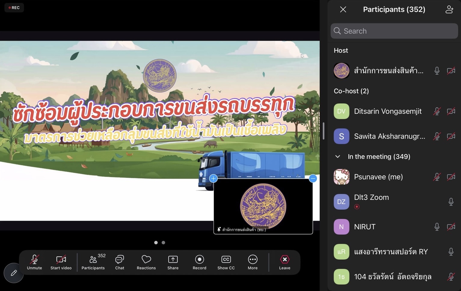
Task: Tap the pencil annotation button
Action: point(14,273)
